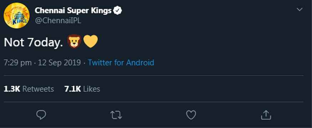Click the Twitter for Android source link

click(121, 63)
